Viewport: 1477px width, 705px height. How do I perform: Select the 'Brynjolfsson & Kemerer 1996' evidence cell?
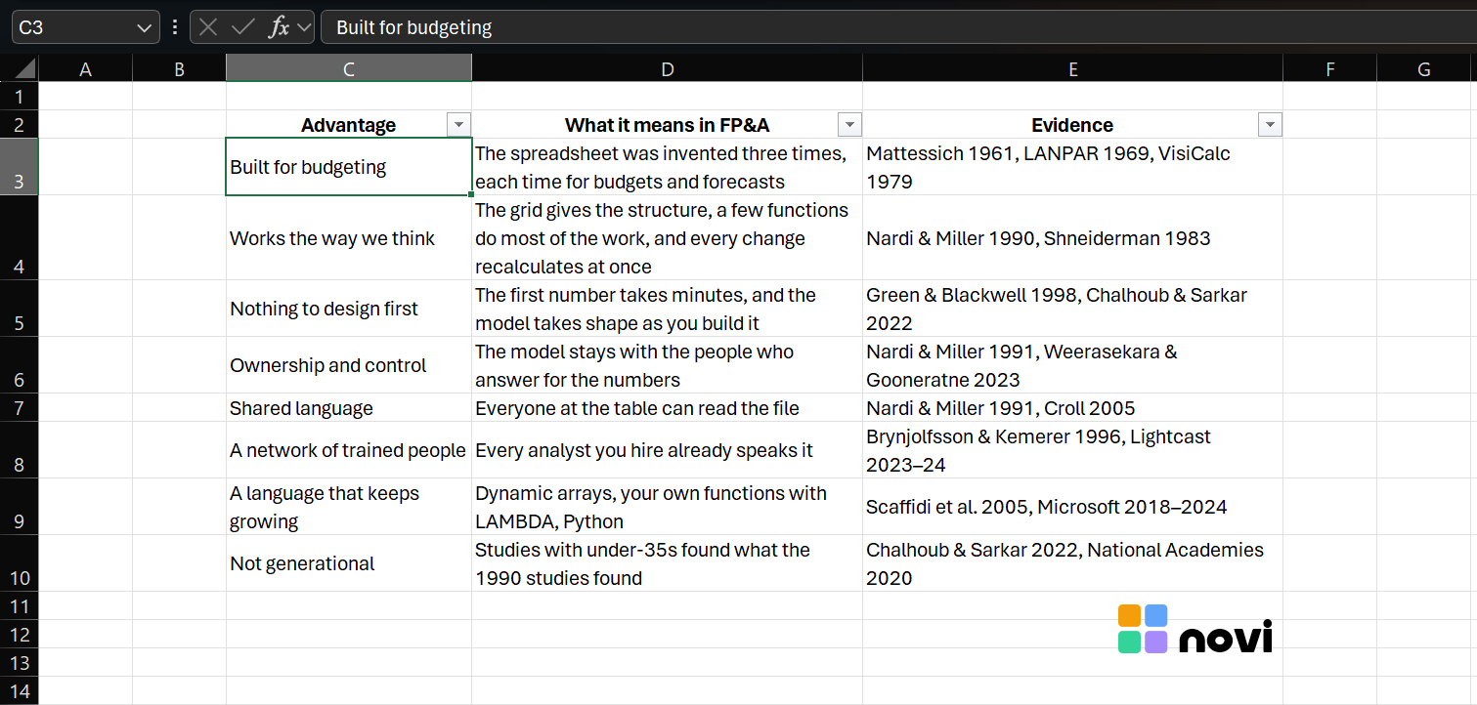[x=1072, y=450]
